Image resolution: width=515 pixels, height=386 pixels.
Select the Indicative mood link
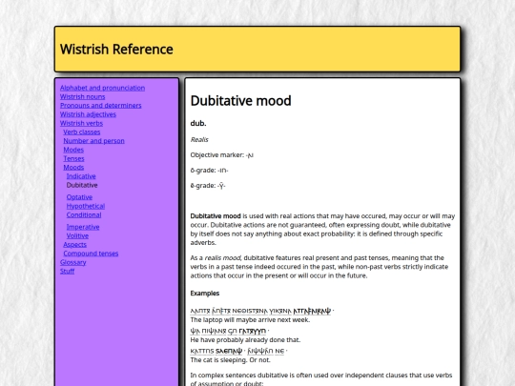coord(81,176)
